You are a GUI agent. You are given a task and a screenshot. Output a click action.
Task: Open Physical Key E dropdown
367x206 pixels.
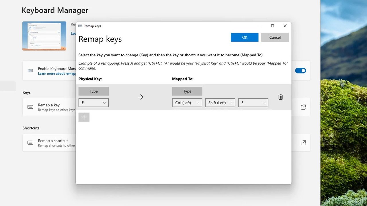[93, 103]
